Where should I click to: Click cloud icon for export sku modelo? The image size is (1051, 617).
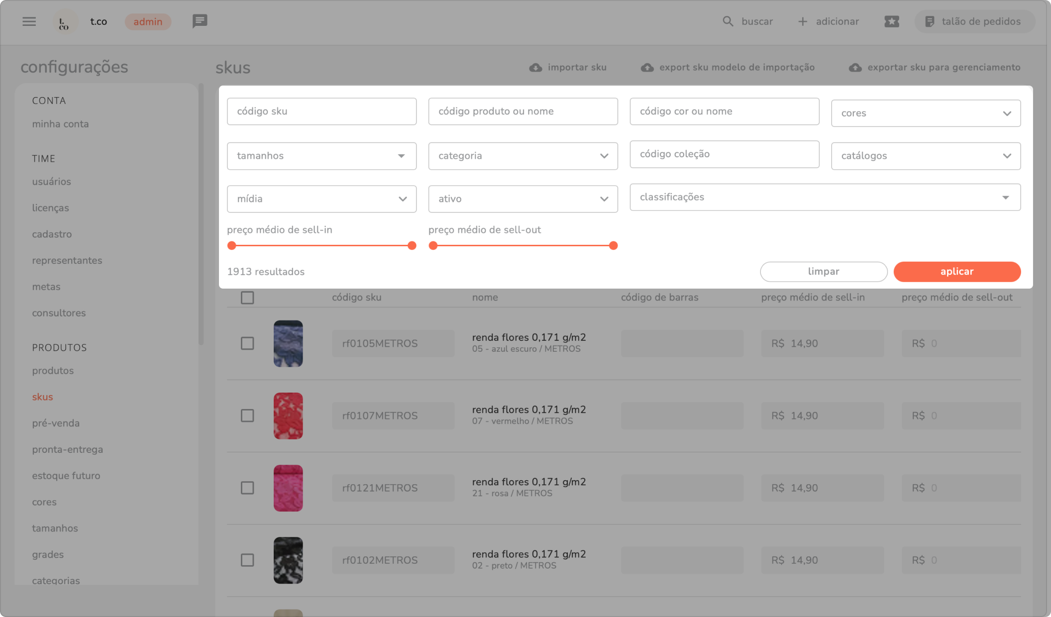(x=647, y=68)
